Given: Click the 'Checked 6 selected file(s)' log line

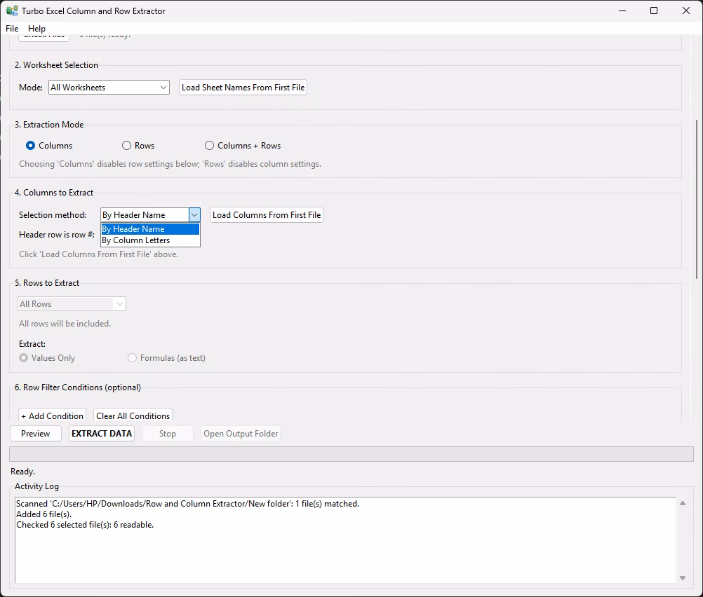Looking at the screenshot, I should (x=85, y=525).
